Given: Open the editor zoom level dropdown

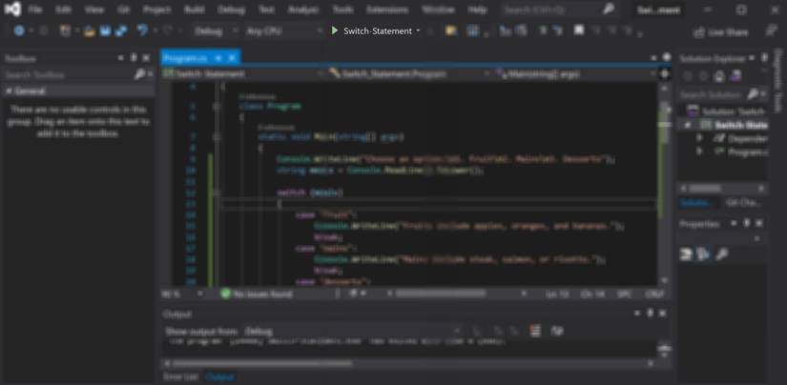Looking at the screenshot, I should point(181,294).
